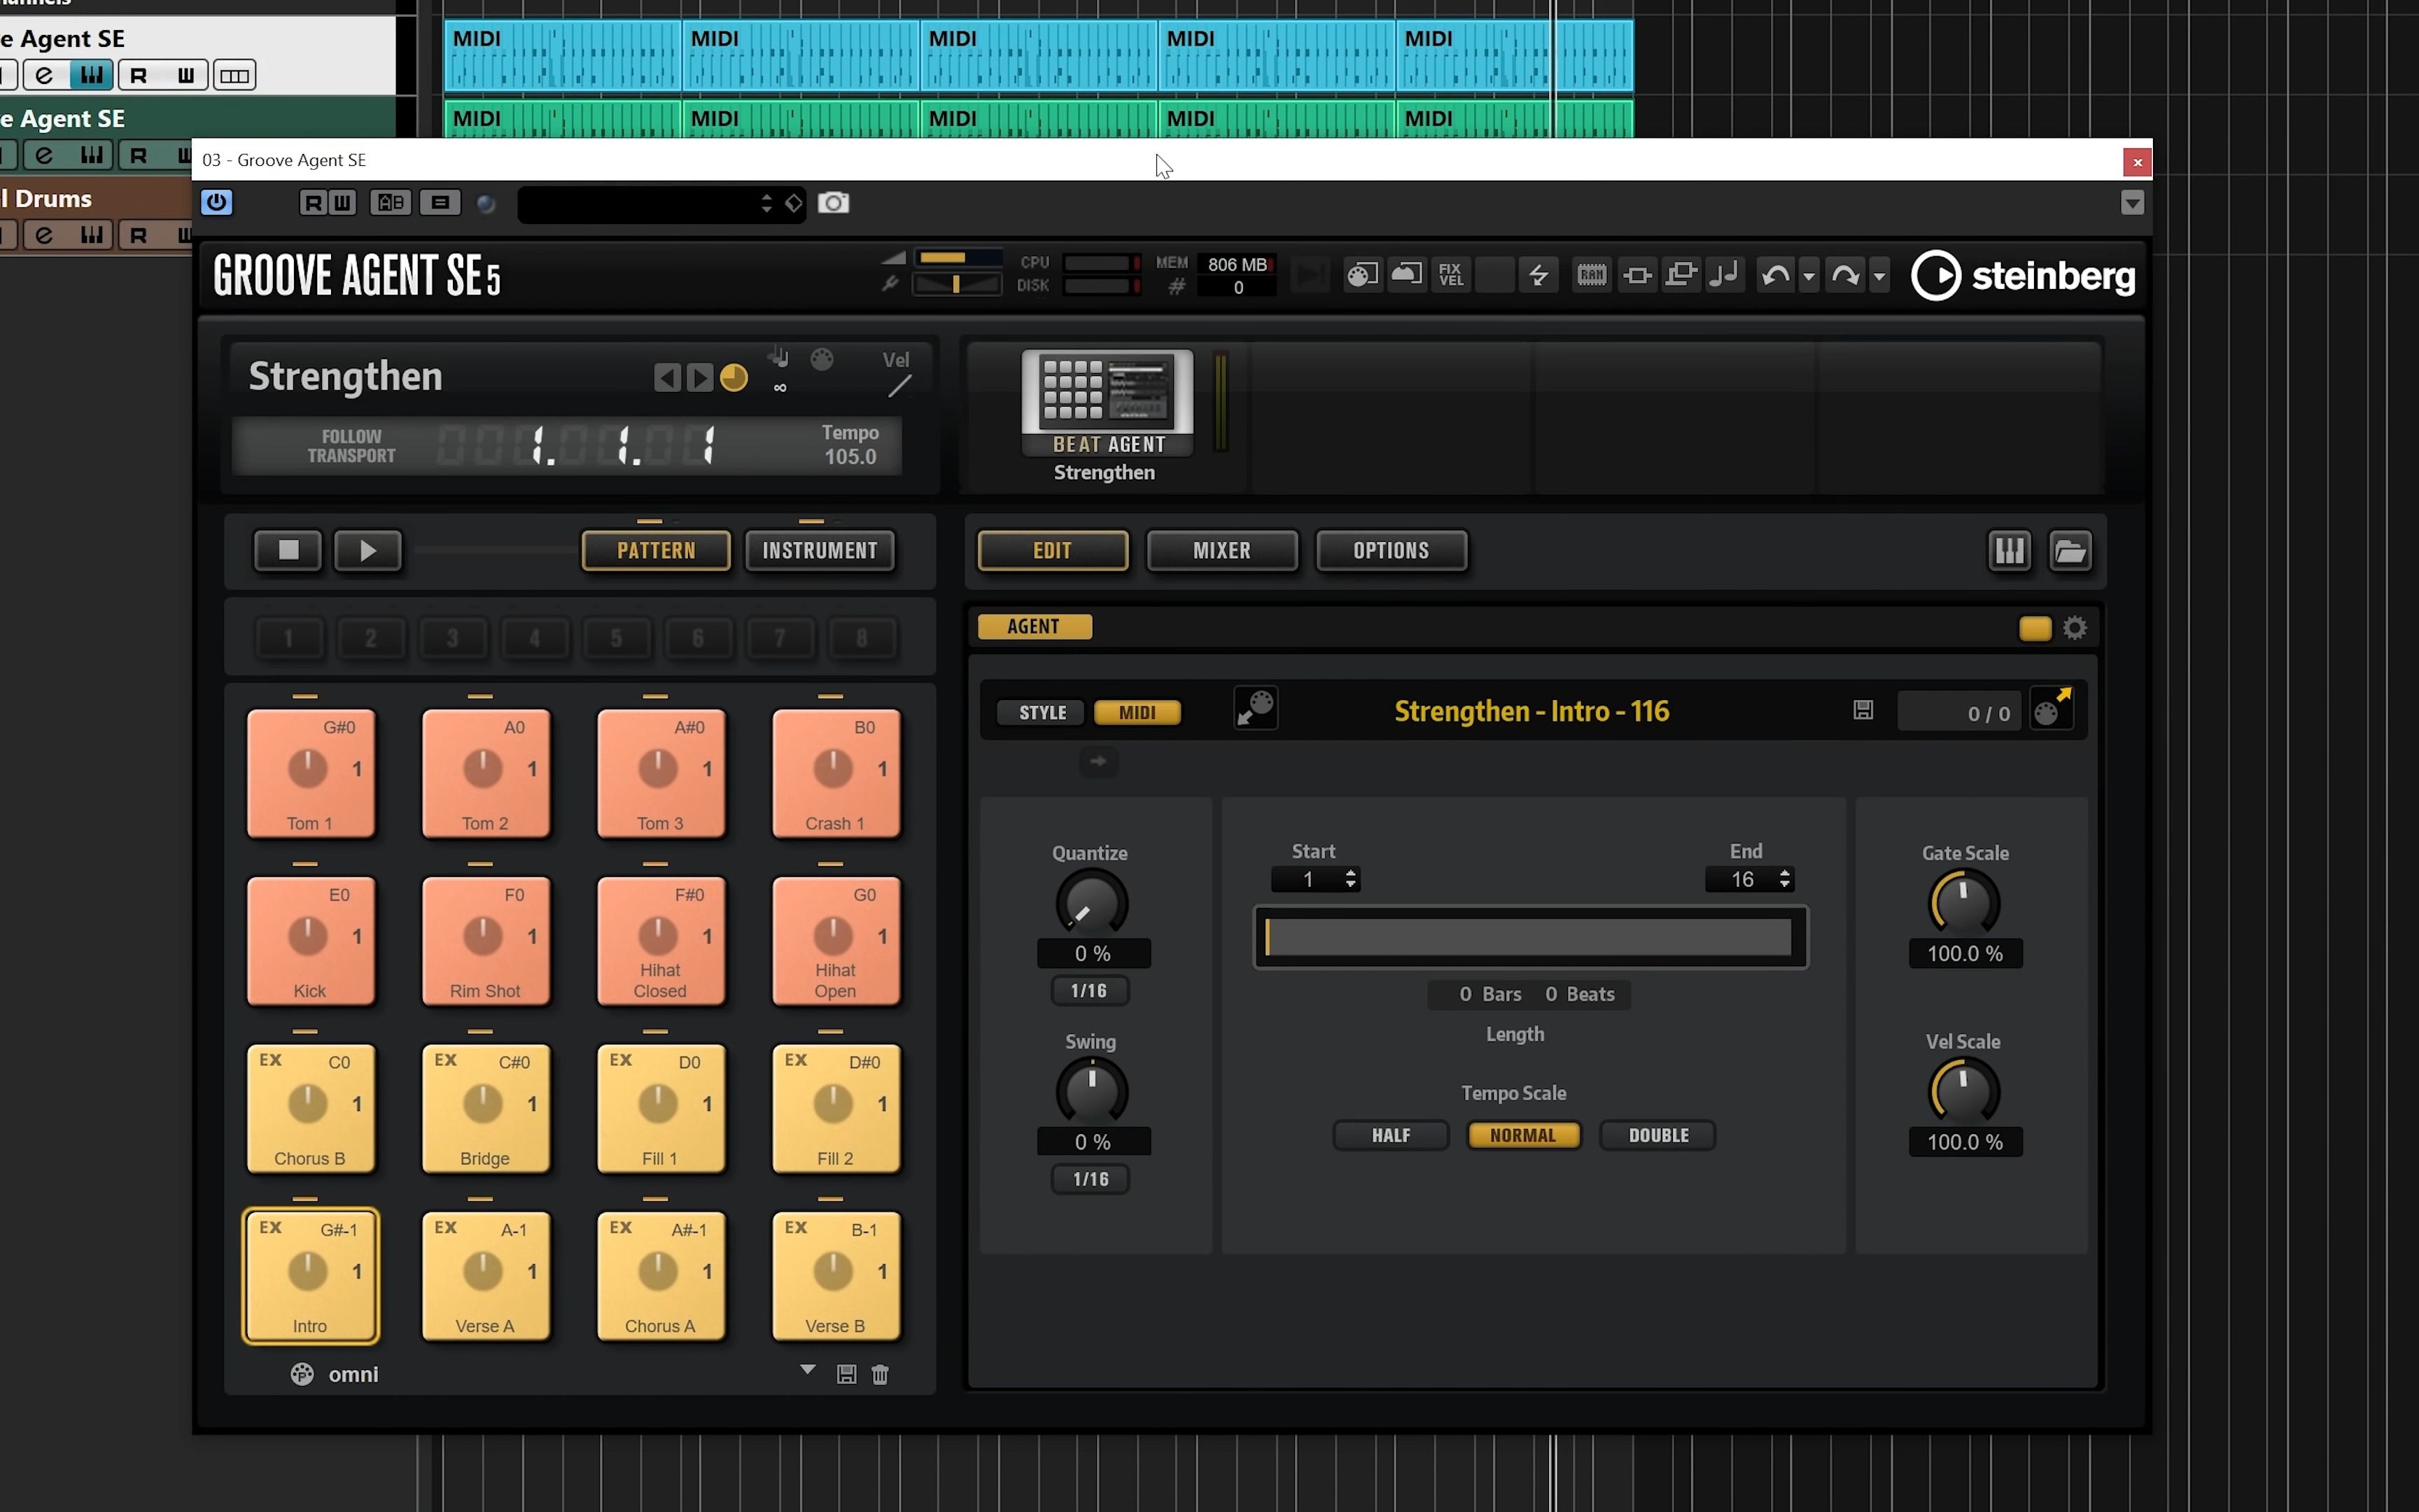2419x1512 pixels.
Task: Switch to INSTRUMENT pads
Action: [x=820, y=550]
